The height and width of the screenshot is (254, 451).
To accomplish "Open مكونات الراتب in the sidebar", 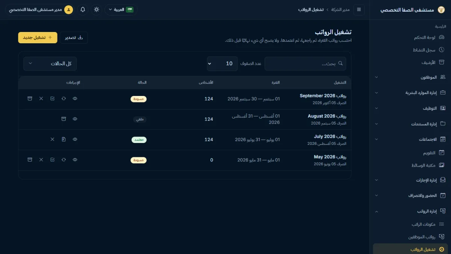I will point(410,224).
